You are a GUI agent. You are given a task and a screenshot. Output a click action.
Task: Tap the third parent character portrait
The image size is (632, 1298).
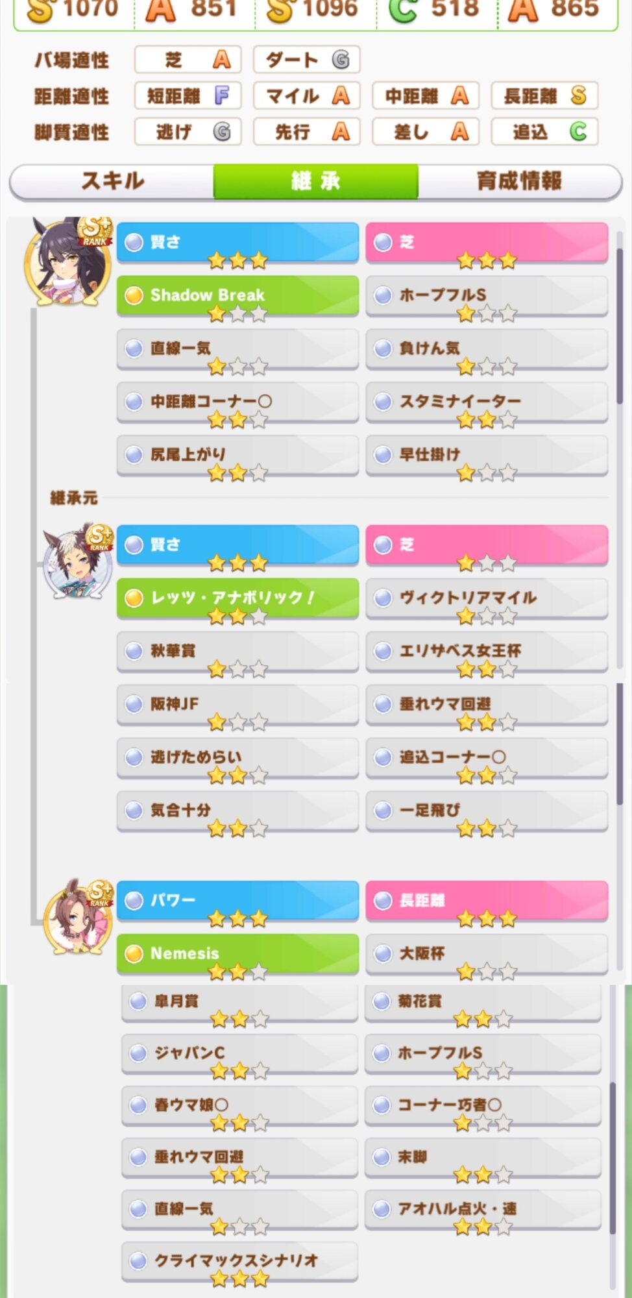78,916
